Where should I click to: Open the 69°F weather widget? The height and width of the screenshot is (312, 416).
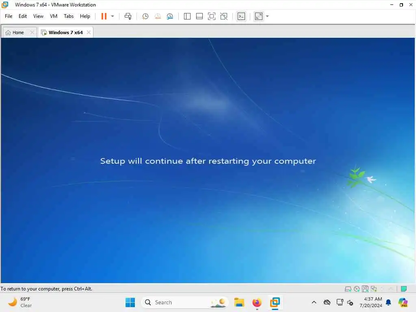[19, 302]
